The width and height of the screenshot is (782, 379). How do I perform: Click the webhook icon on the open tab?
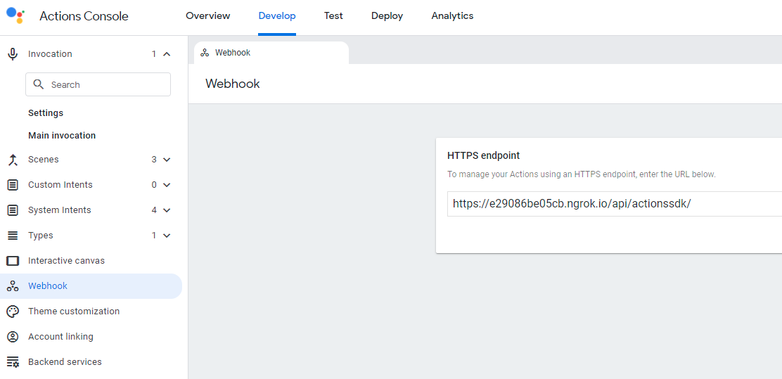point(205,53)
